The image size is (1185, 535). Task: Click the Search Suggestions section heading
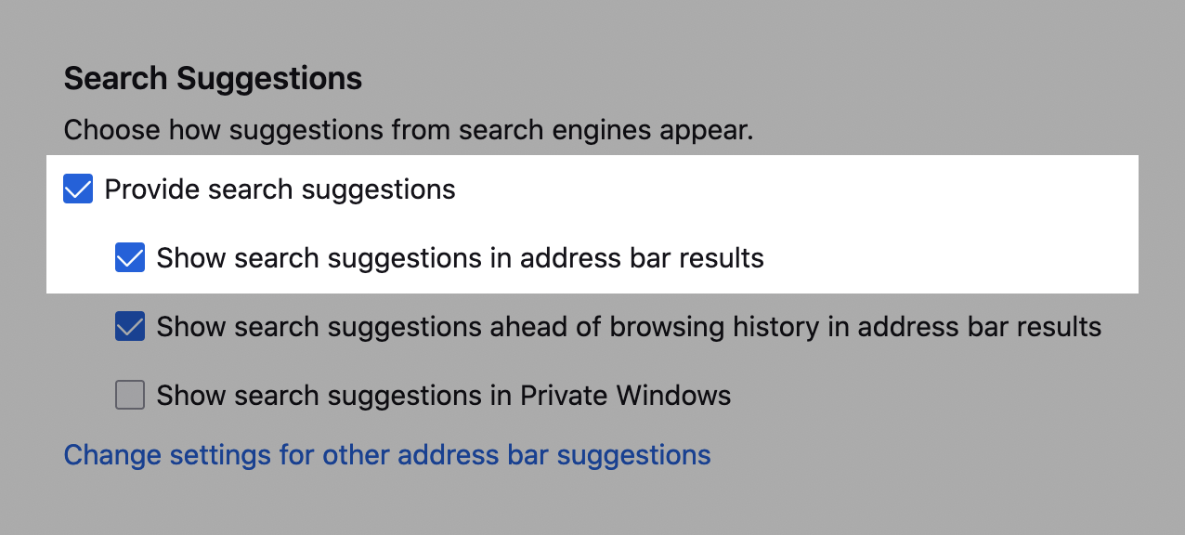[x=213, y=78]
